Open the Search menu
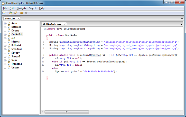The image size is (186, 117). pyautogui.click(x=33, y=8)
